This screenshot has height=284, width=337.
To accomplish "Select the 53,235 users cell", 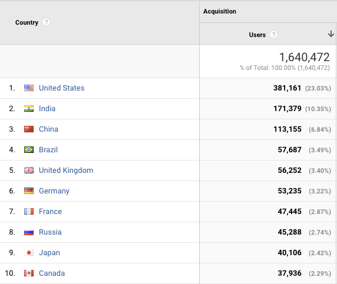I will click(x=289, y=191).
